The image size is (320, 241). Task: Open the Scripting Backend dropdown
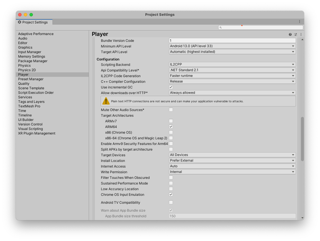[232, 64]
